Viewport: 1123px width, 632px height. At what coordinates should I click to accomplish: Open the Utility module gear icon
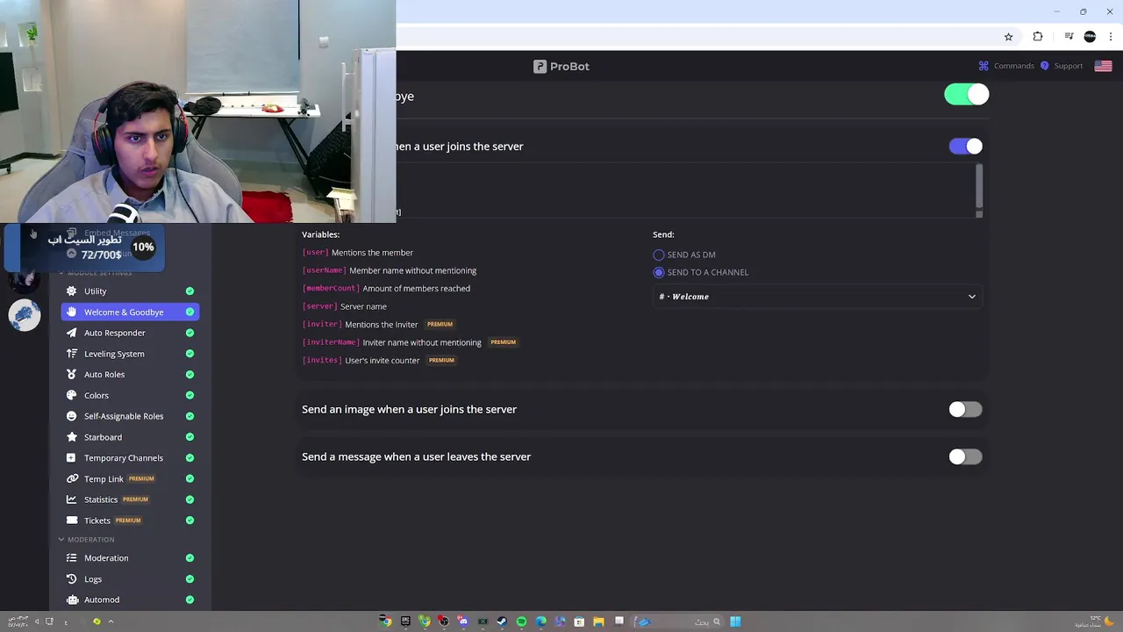71,291
